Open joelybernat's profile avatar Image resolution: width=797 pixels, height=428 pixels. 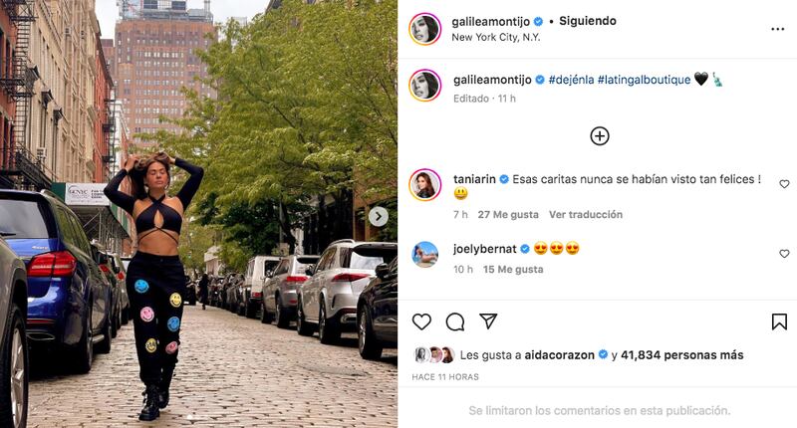425,254
